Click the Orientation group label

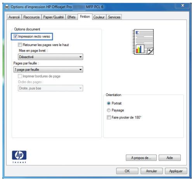[x=114, y=95]
